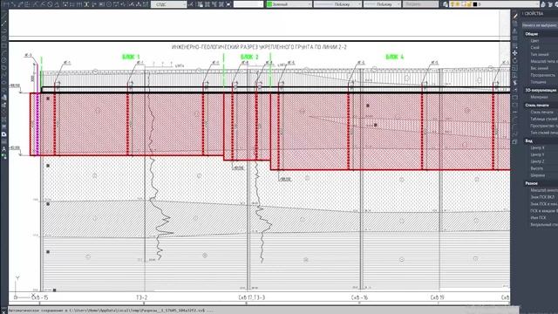The image size is (558, 314).
Task: Click the Высота property row
Action: [543, 168]
